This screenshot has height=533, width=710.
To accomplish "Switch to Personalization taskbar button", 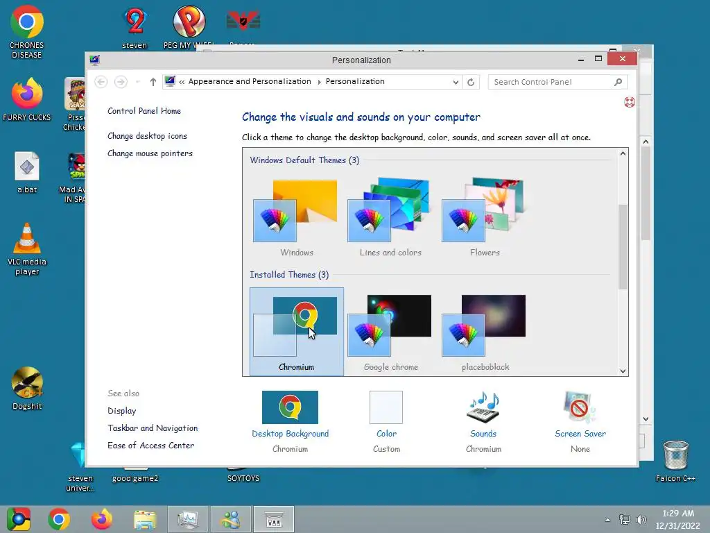I will (x=273, y=519).
